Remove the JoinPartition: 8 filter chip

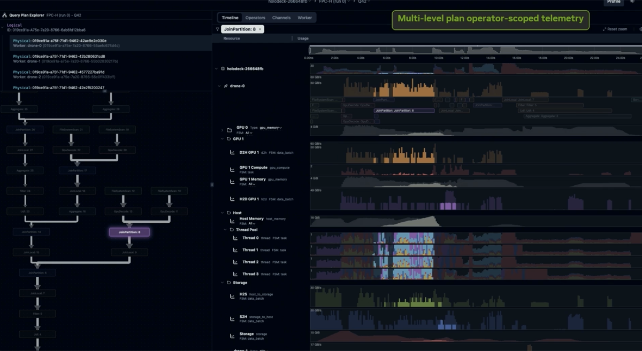(260, 29)
